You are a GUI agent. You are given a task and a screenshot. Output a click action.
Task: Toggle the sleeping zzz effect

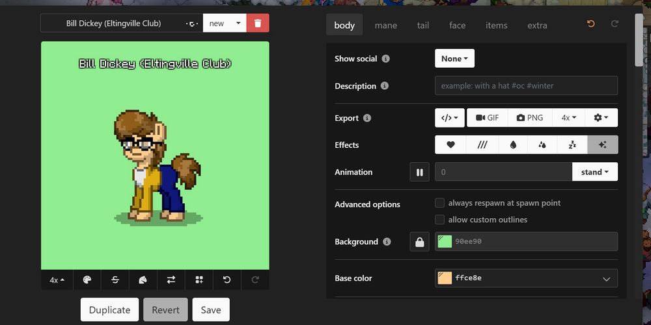(572, 145)
